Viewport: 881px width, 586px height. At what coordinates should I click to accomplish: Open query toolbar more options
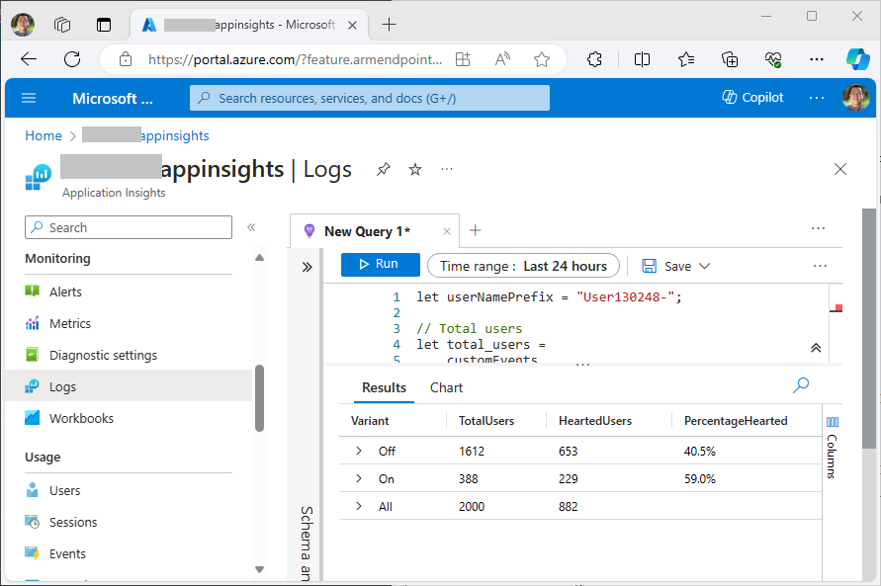[820, 266]
